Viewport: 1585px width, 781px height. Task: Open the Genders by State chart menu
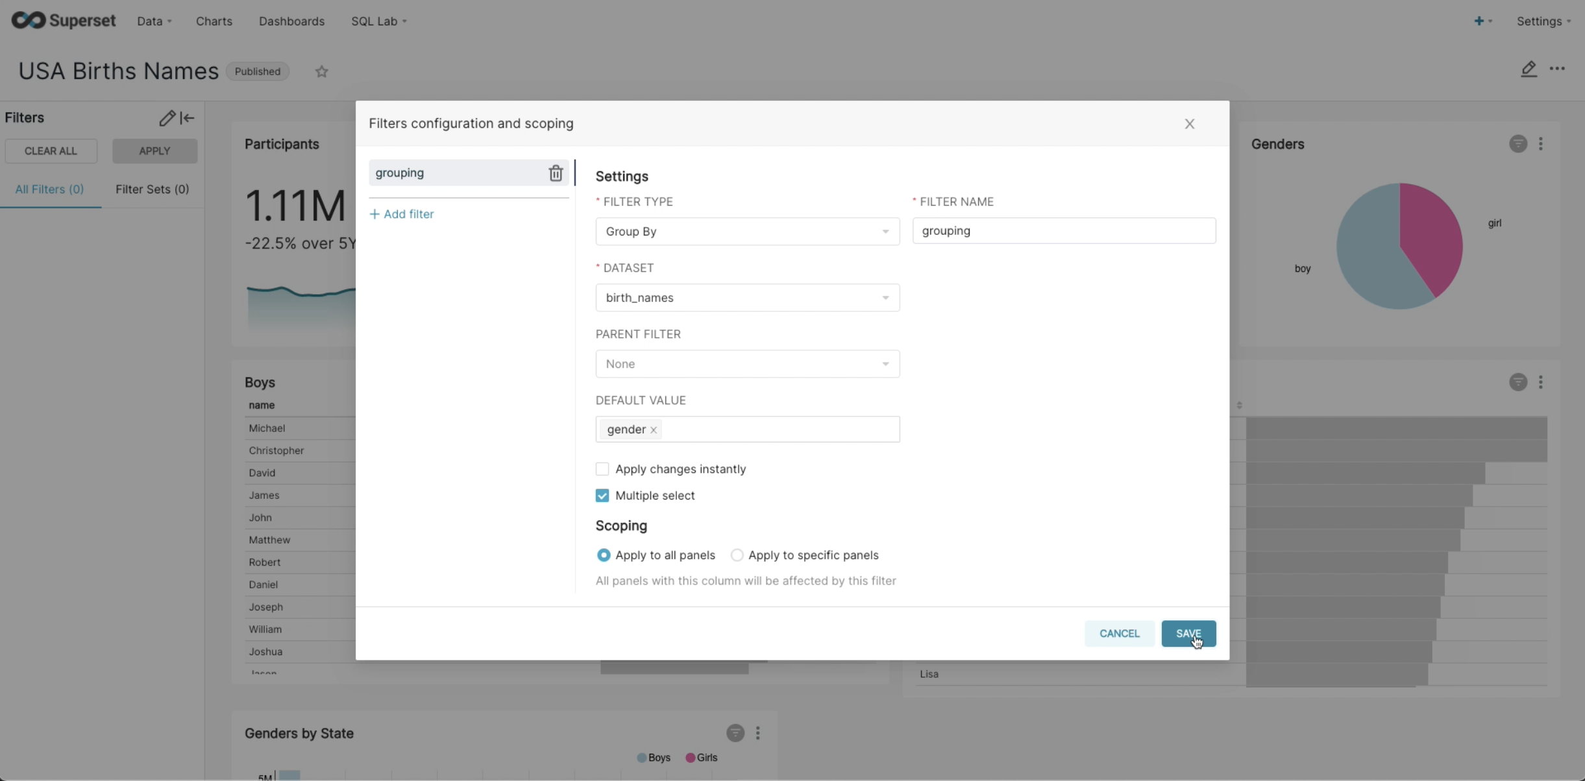pos(757,734)
